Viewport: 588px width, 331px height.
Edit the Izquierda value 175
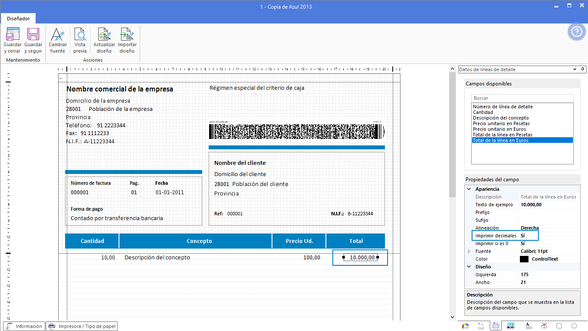550,274
